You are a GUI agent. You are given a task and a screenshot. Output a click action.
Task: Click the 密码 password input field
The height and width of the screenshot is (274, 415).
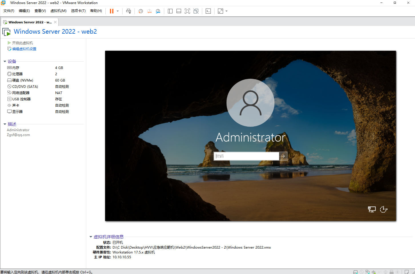click(246, 156)
